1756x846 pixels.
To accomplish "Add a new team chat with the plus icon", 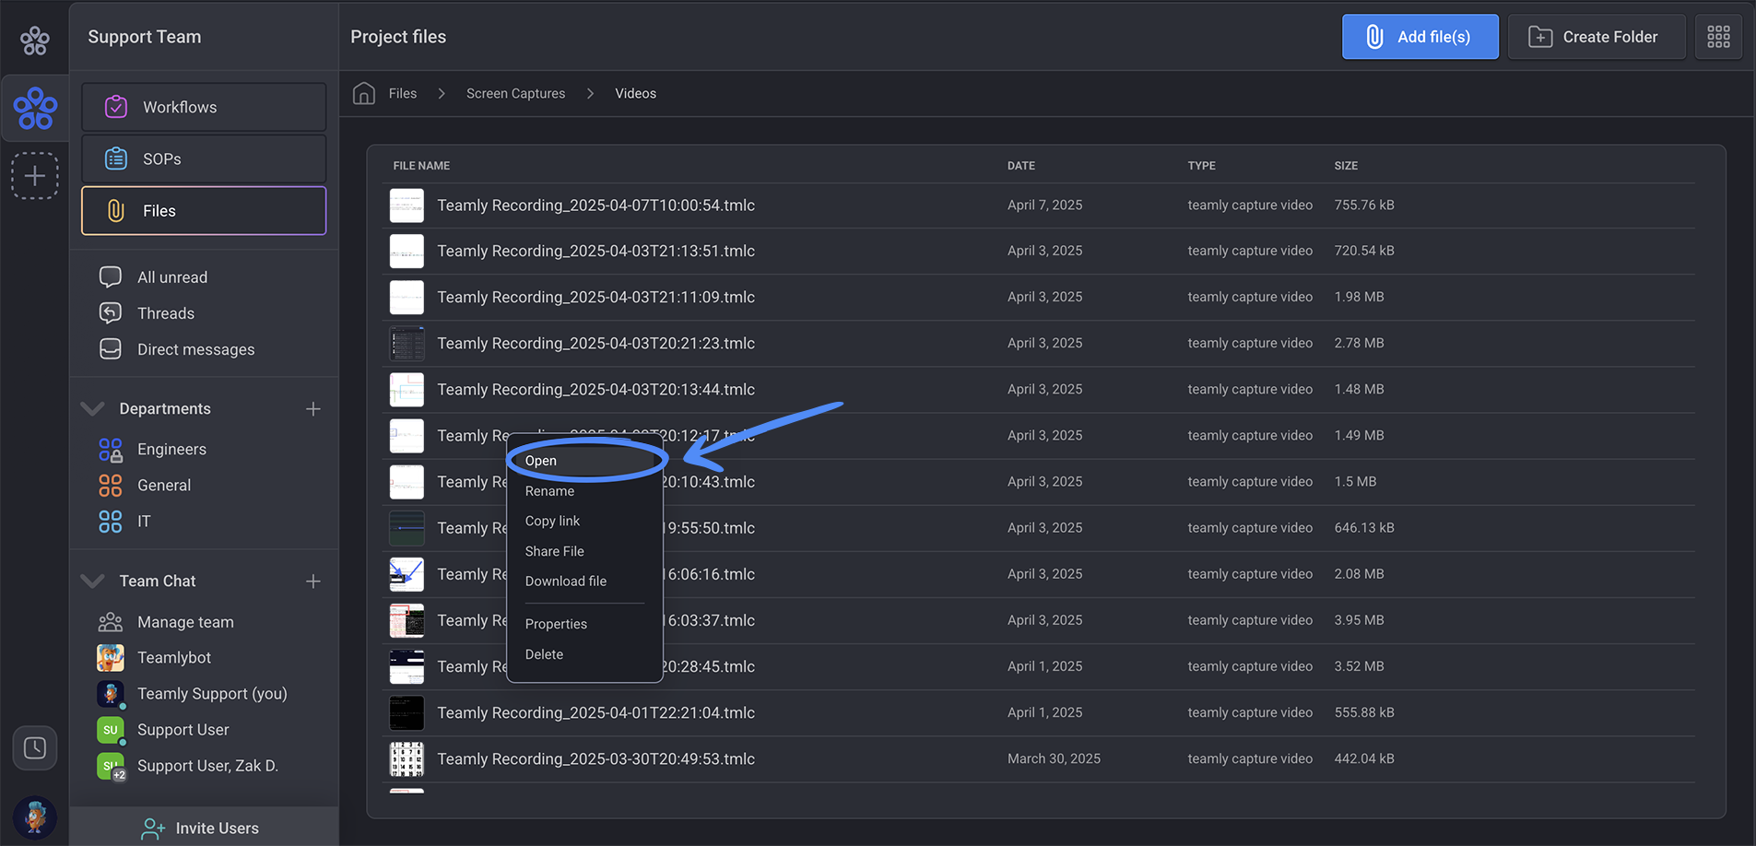I will point(313,581).
